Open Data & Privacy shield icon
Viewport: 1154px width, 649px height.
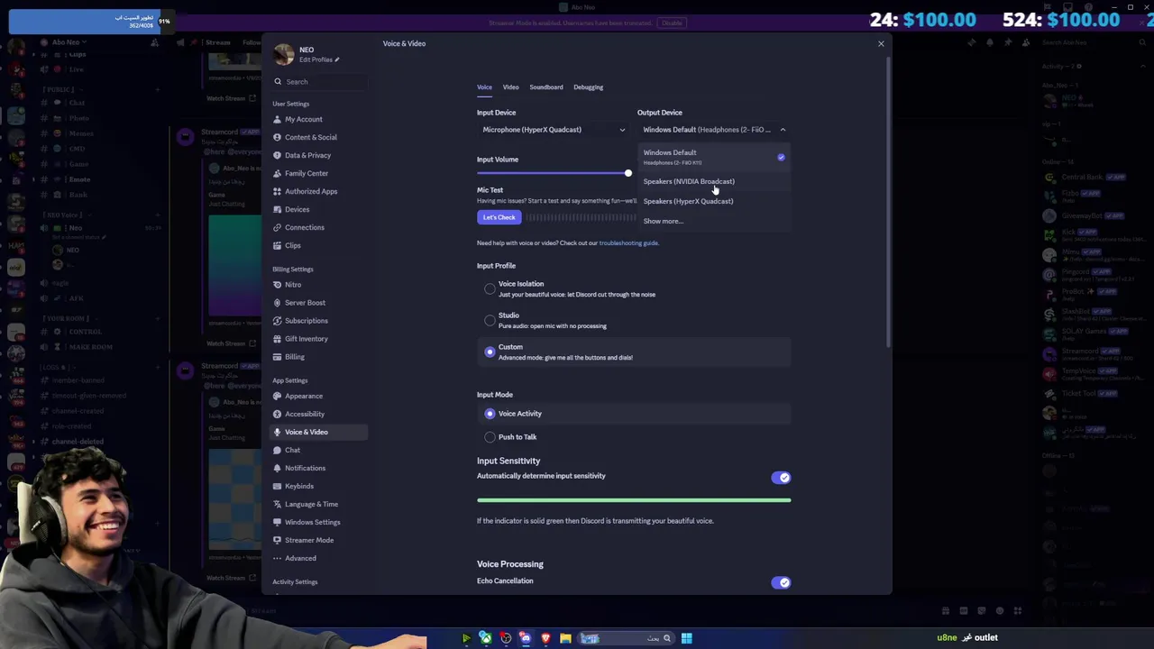click(278, 155)
